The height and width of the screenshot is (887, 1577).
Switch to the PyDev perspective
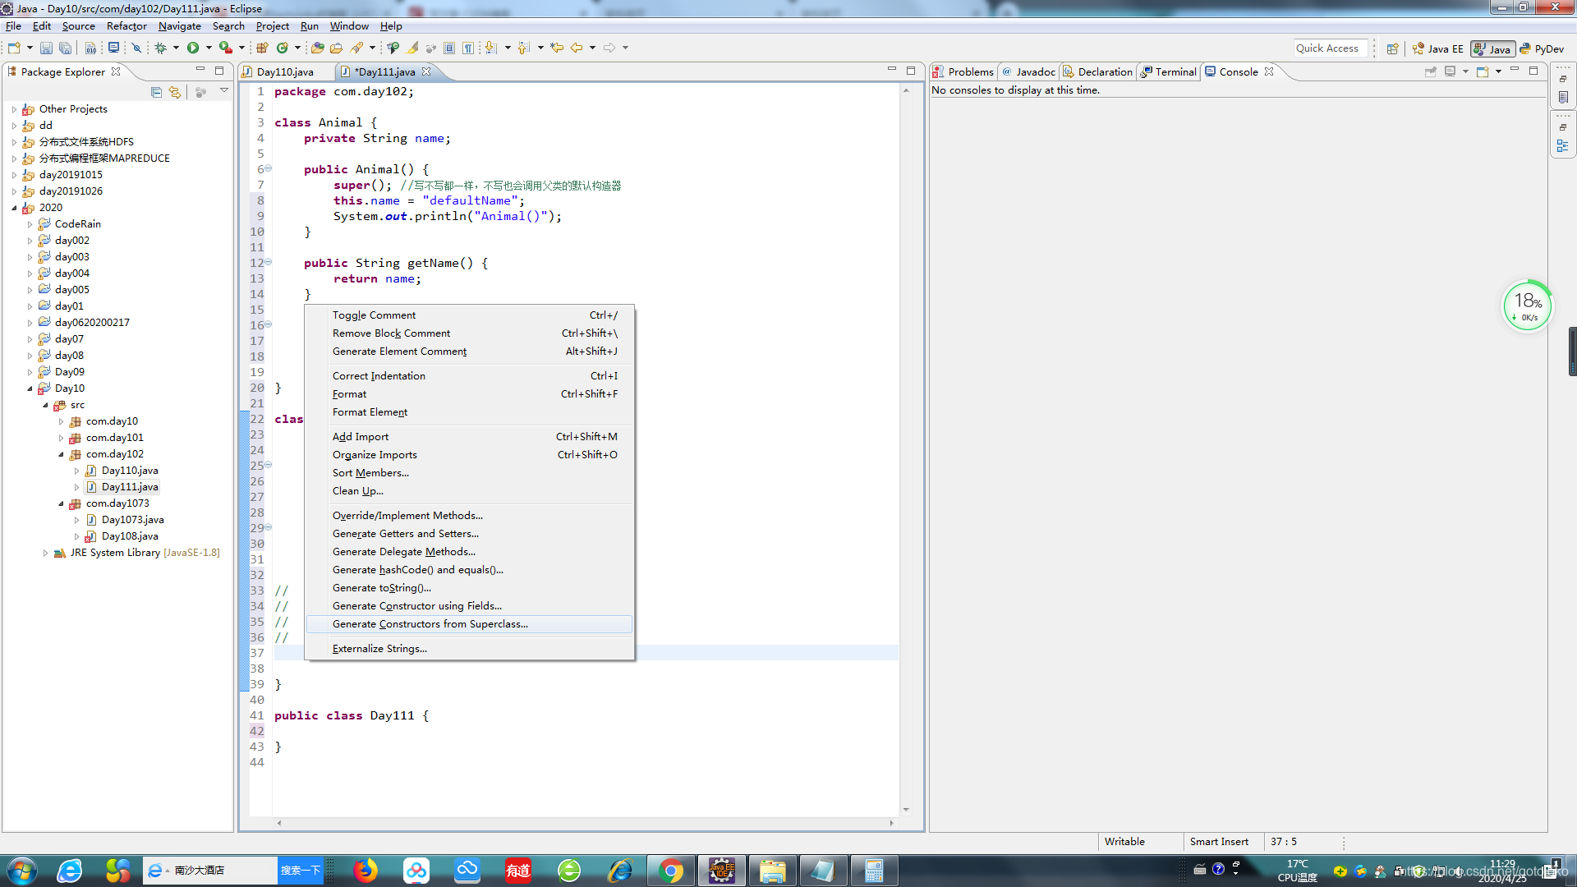(x=1542, y=48)
